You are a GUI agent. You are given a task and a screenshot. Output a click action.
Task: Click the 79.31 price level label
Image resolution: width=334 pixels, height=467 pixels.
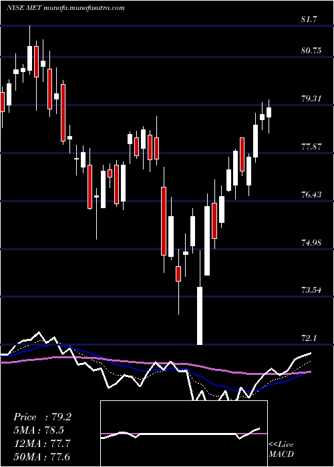pos(311,99)
